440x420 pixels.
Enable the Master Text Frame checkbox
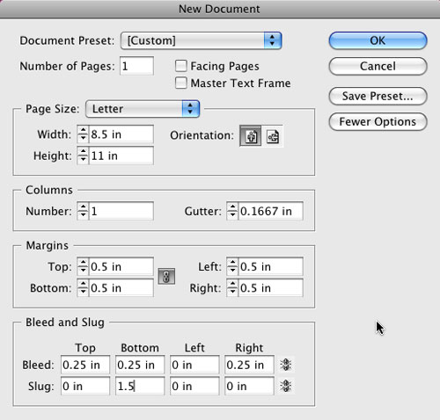180,83
